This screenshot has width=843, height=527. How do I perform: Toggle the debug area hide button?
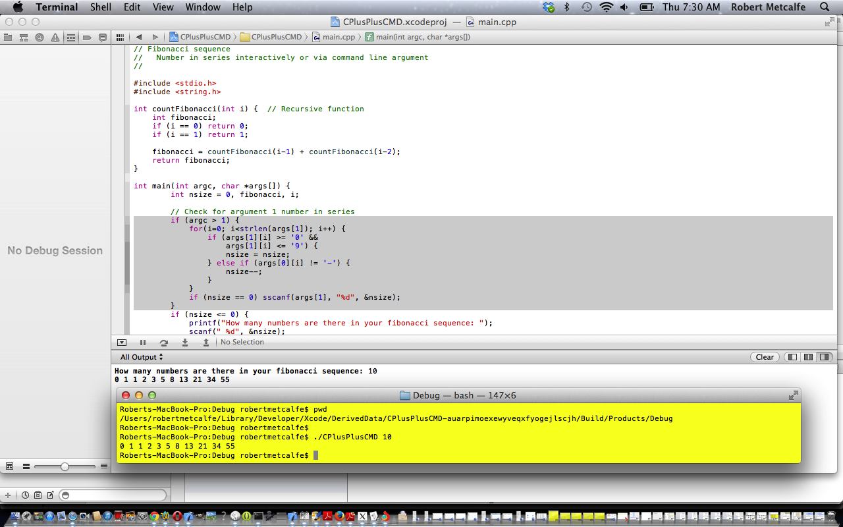tap(122, 343)
